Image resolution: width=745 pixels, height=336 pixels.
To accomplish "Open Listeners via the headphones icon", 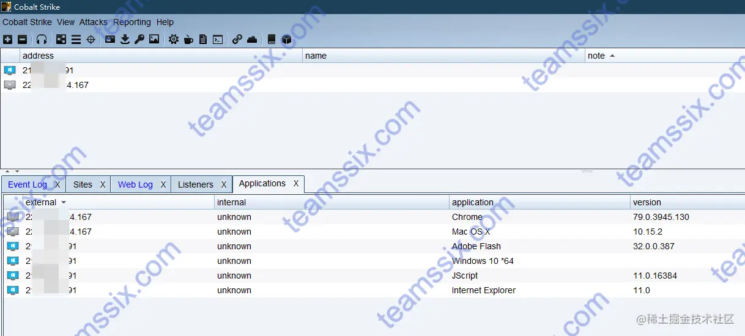I will point(42,39).
